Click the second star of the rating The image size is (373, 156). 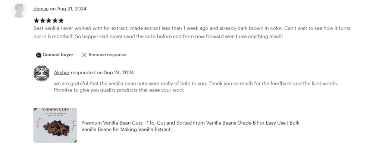point(43,21)
